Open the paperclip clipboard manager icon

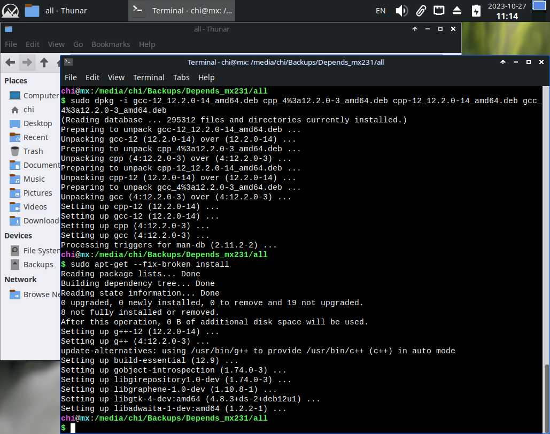[421, 11]
